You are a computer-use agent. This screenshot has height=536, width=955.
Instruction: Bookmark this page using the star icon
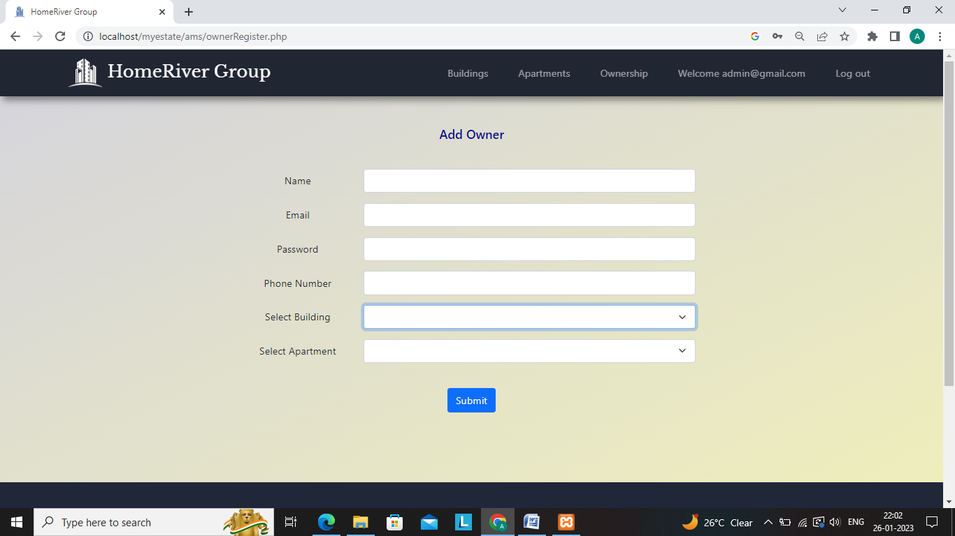[845, 36]
